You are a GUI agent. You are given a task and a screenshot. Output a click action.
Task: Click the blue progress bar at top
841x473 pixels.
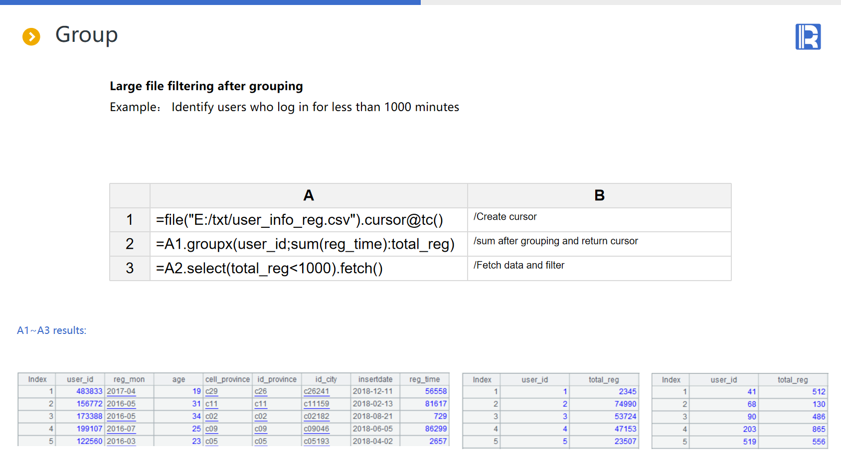pyautogui.click(x=209, y=2)
